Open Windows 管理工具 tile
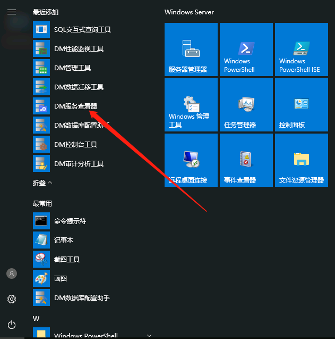 [x=191, y=105]
